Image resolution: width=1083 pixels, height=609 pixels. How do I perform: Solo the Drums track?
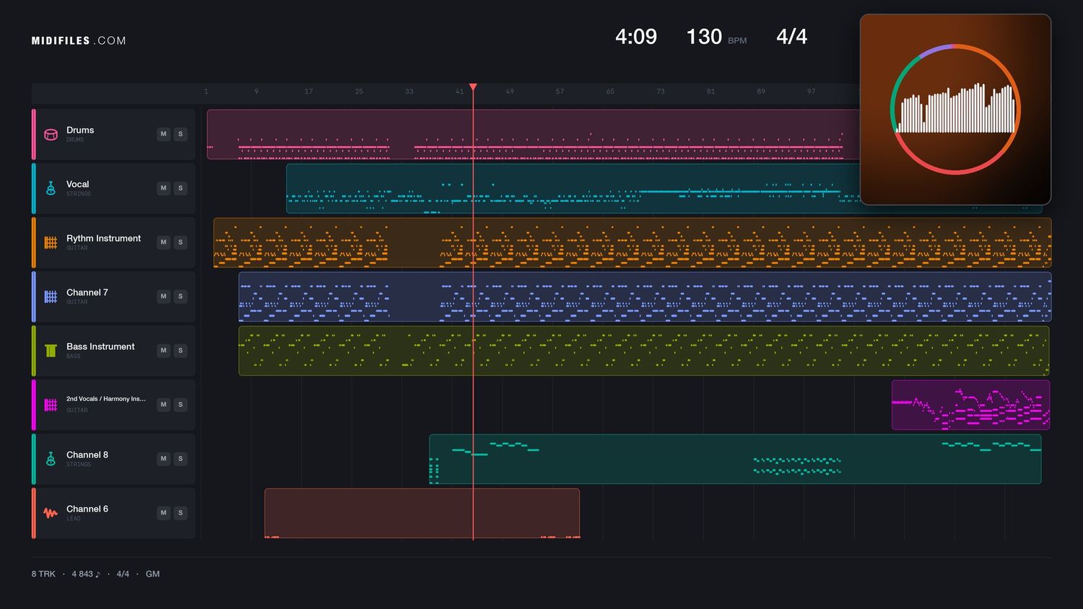pyautogui.click(x=180, y=134)
